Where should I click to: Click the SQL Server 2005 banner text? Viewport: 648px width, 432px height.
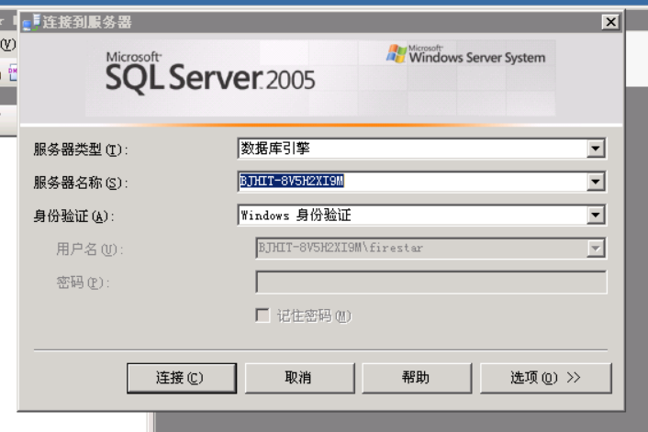coord(210,72)
